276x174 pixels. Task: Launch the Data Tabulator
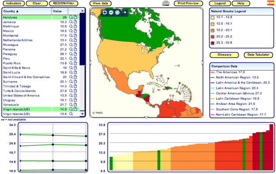coord(258,55)
